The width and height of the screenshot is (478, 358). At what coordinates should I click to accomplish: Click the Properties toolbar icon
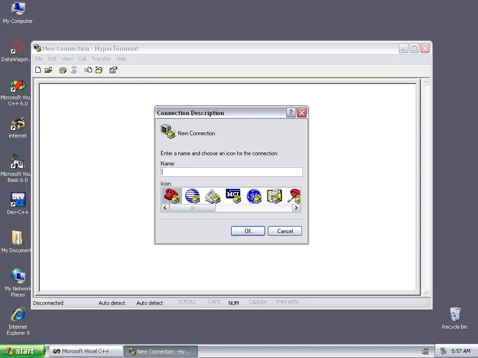tap(113, 70)
